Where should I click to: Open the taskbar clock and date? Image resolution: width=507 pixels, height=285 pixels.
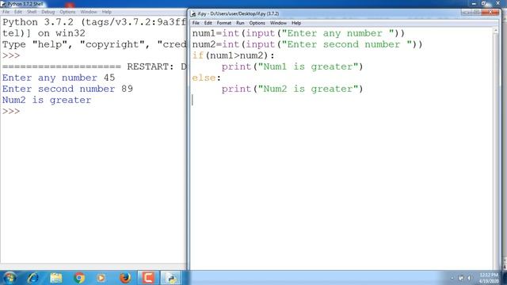[489, 278]
